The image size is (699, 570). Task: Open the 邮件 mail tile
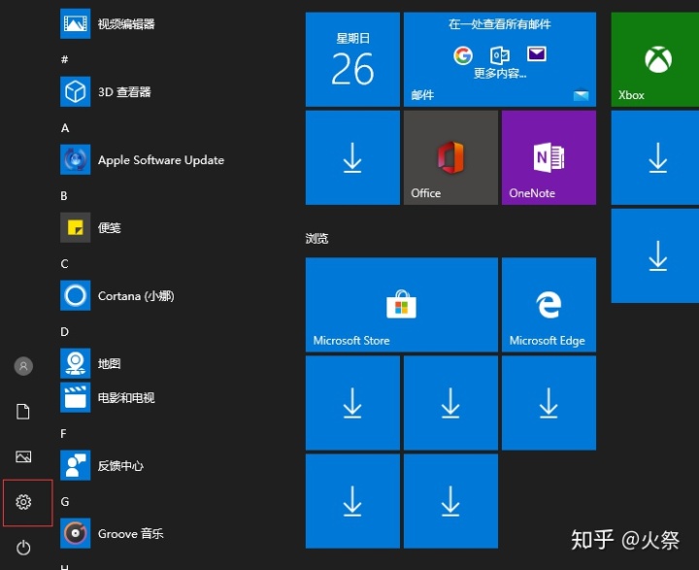coord(500,59)
